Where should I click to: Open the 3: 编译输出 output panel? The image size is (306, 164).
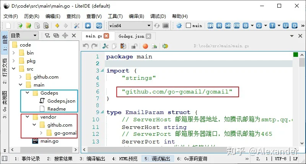click(92, 159)
